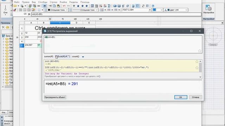Viewport: 225px width, 126px height.
Task: Open help with blue question mark icon
Action: pos(153,6)
